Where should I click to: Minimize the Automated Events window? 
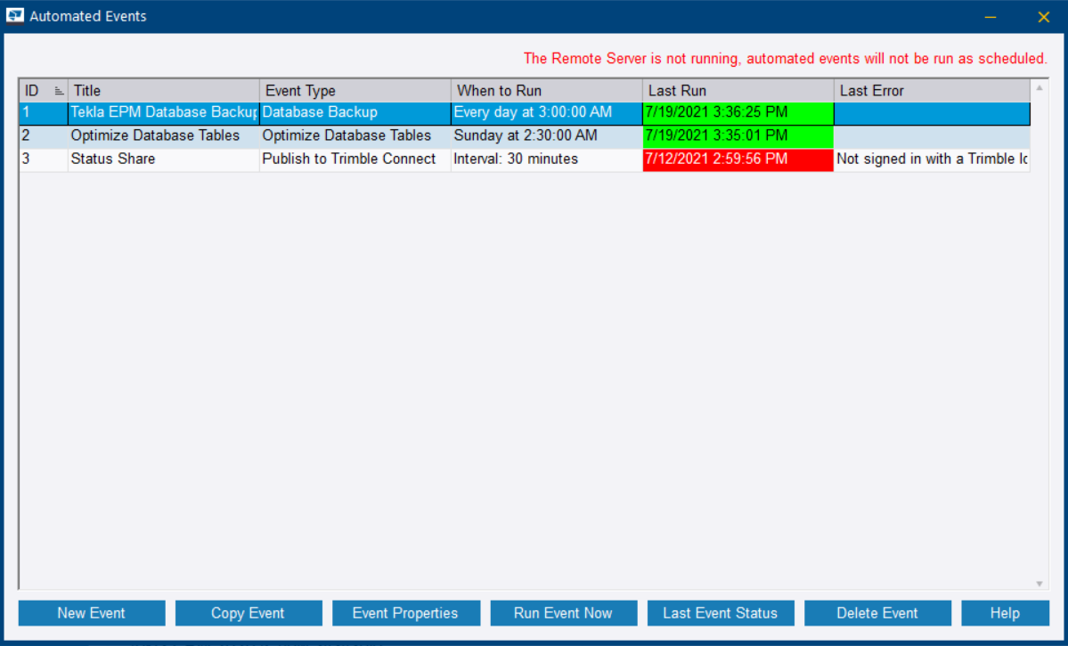point(991,16)
